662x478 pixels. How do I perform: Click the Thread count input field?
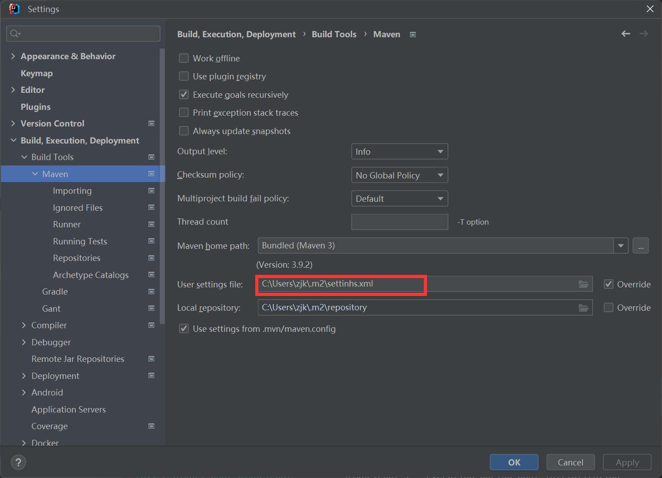(399, 222)
